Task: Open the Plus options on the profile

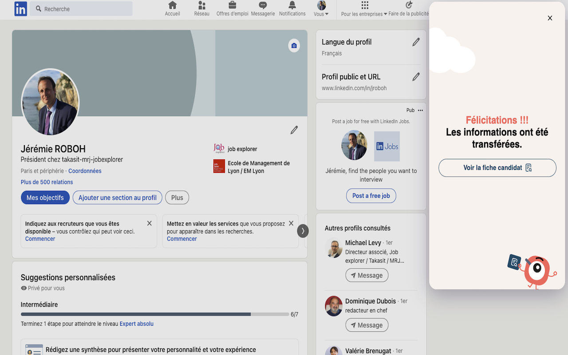Action: [177, 197]
